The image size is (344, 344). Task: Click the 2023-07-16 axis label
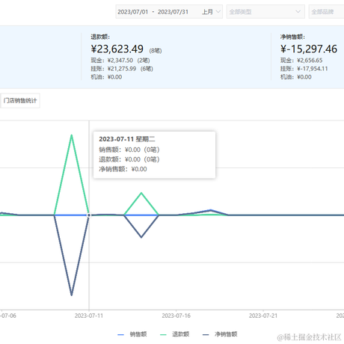[176, 316]
